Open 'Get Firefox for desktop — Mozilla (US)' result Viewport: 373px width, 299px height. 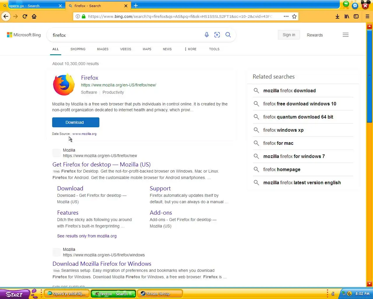point(101,164)
